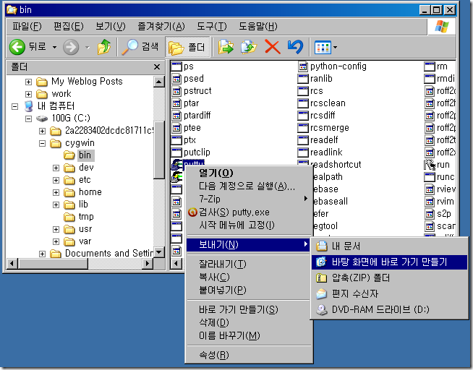473x370 pixels.
Task: Send to 압축(ZIP) 폴더
Action: pyautogui.click(x=389, y=277)
